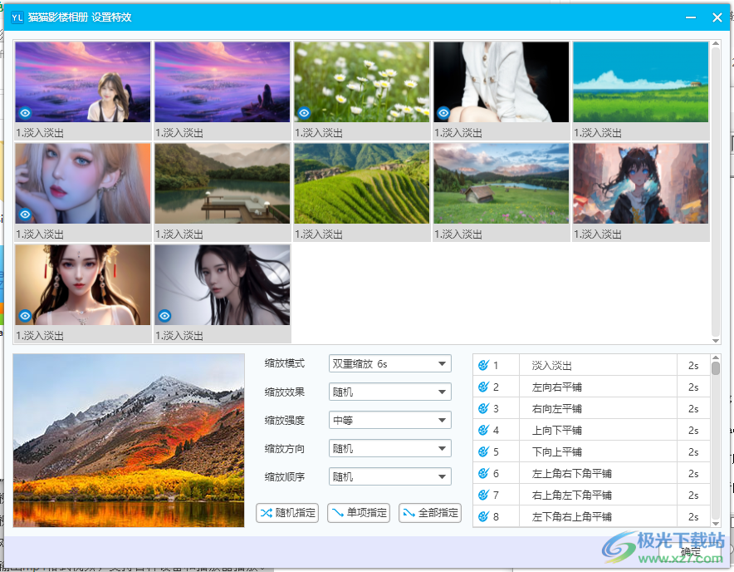The image size is (734, 572).
Task: Click the effect icon beside 右上角左下角平铺
Action: tap(483, 495)
